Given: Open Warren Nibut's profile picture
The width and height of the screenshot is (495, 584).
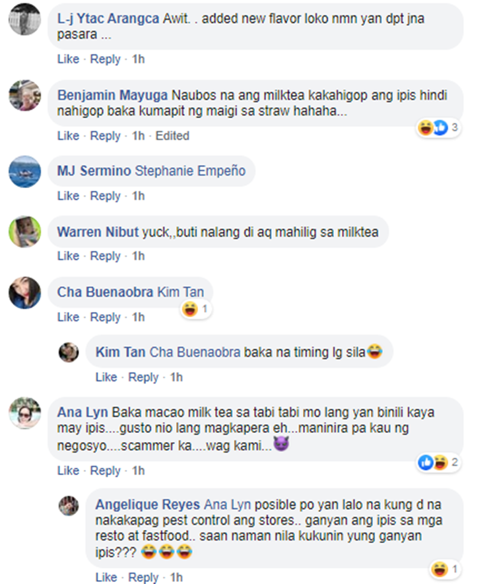Looking at the screenshot, I should point(24,232).
